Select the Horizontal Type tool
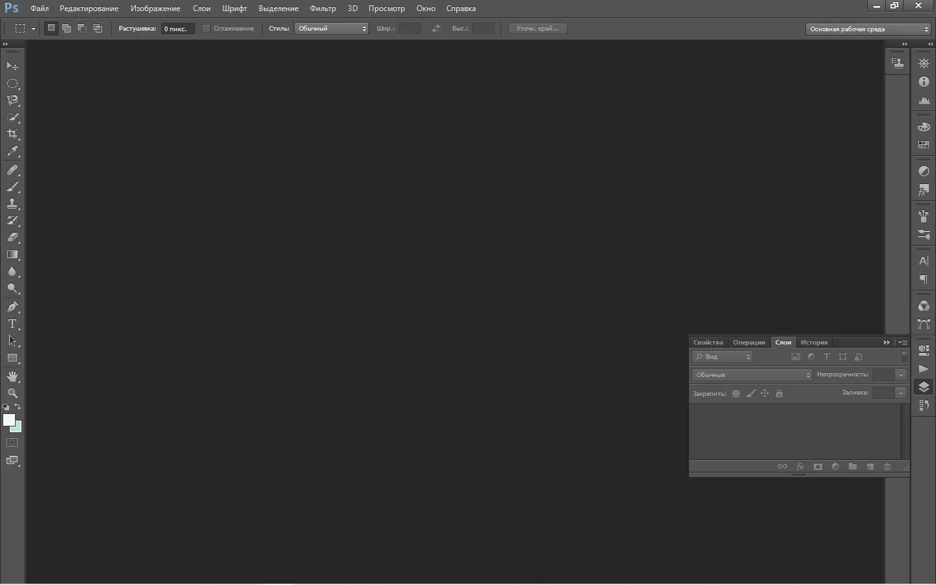Image resolution: width=936 pixels, height=585 pixels. click(x=12, y=324)
